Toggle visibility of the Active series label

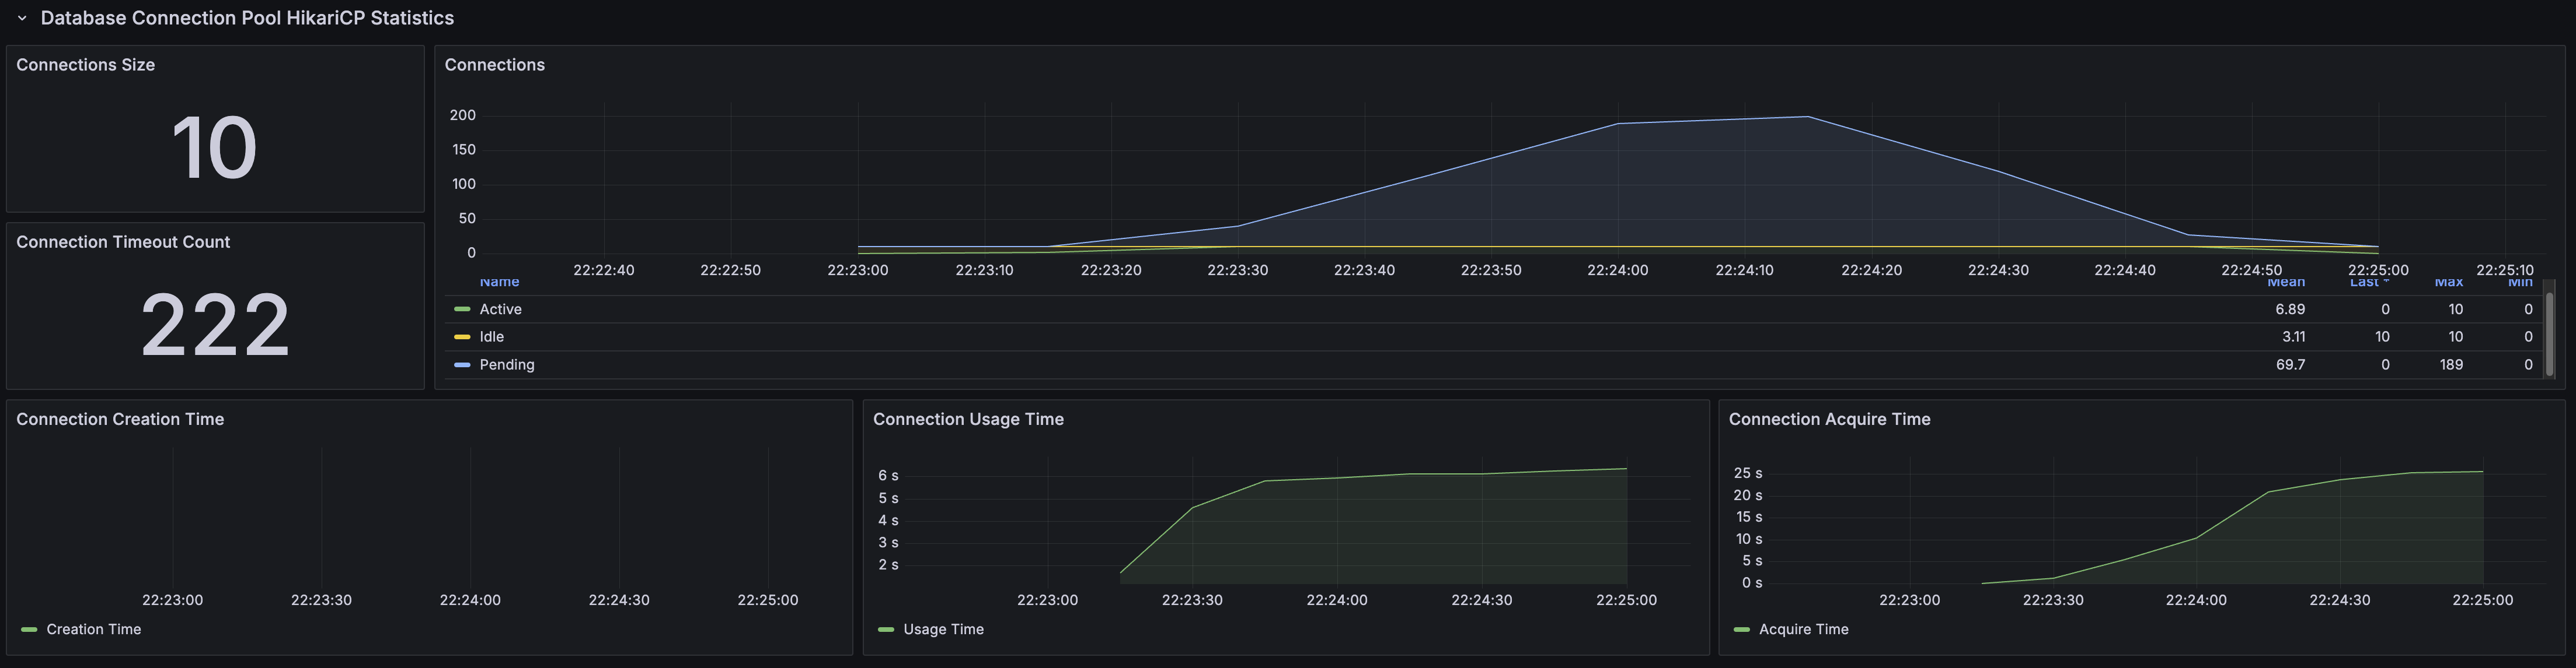tap(500, 310)
